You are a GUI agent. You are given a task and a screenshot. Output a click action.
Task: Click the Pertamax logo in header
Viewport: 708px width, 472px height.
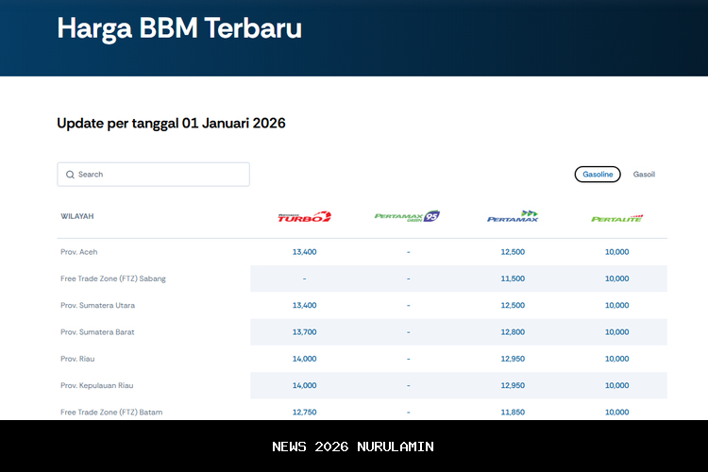pos(513,216)
